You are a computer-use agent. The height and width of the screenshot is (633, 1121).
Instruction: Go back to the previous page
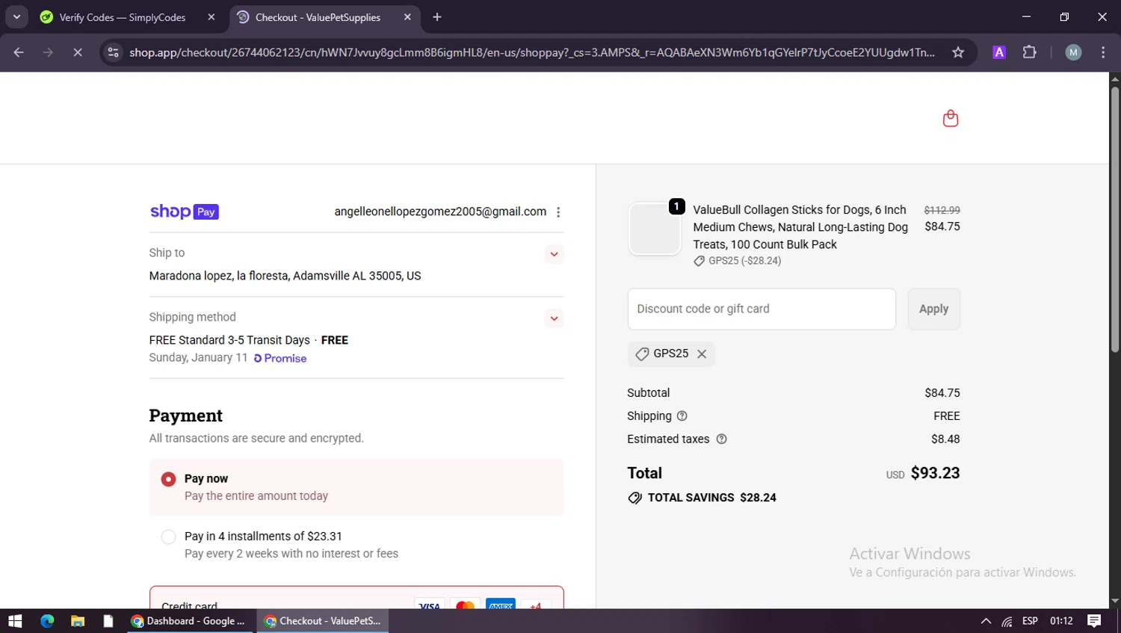19,52
